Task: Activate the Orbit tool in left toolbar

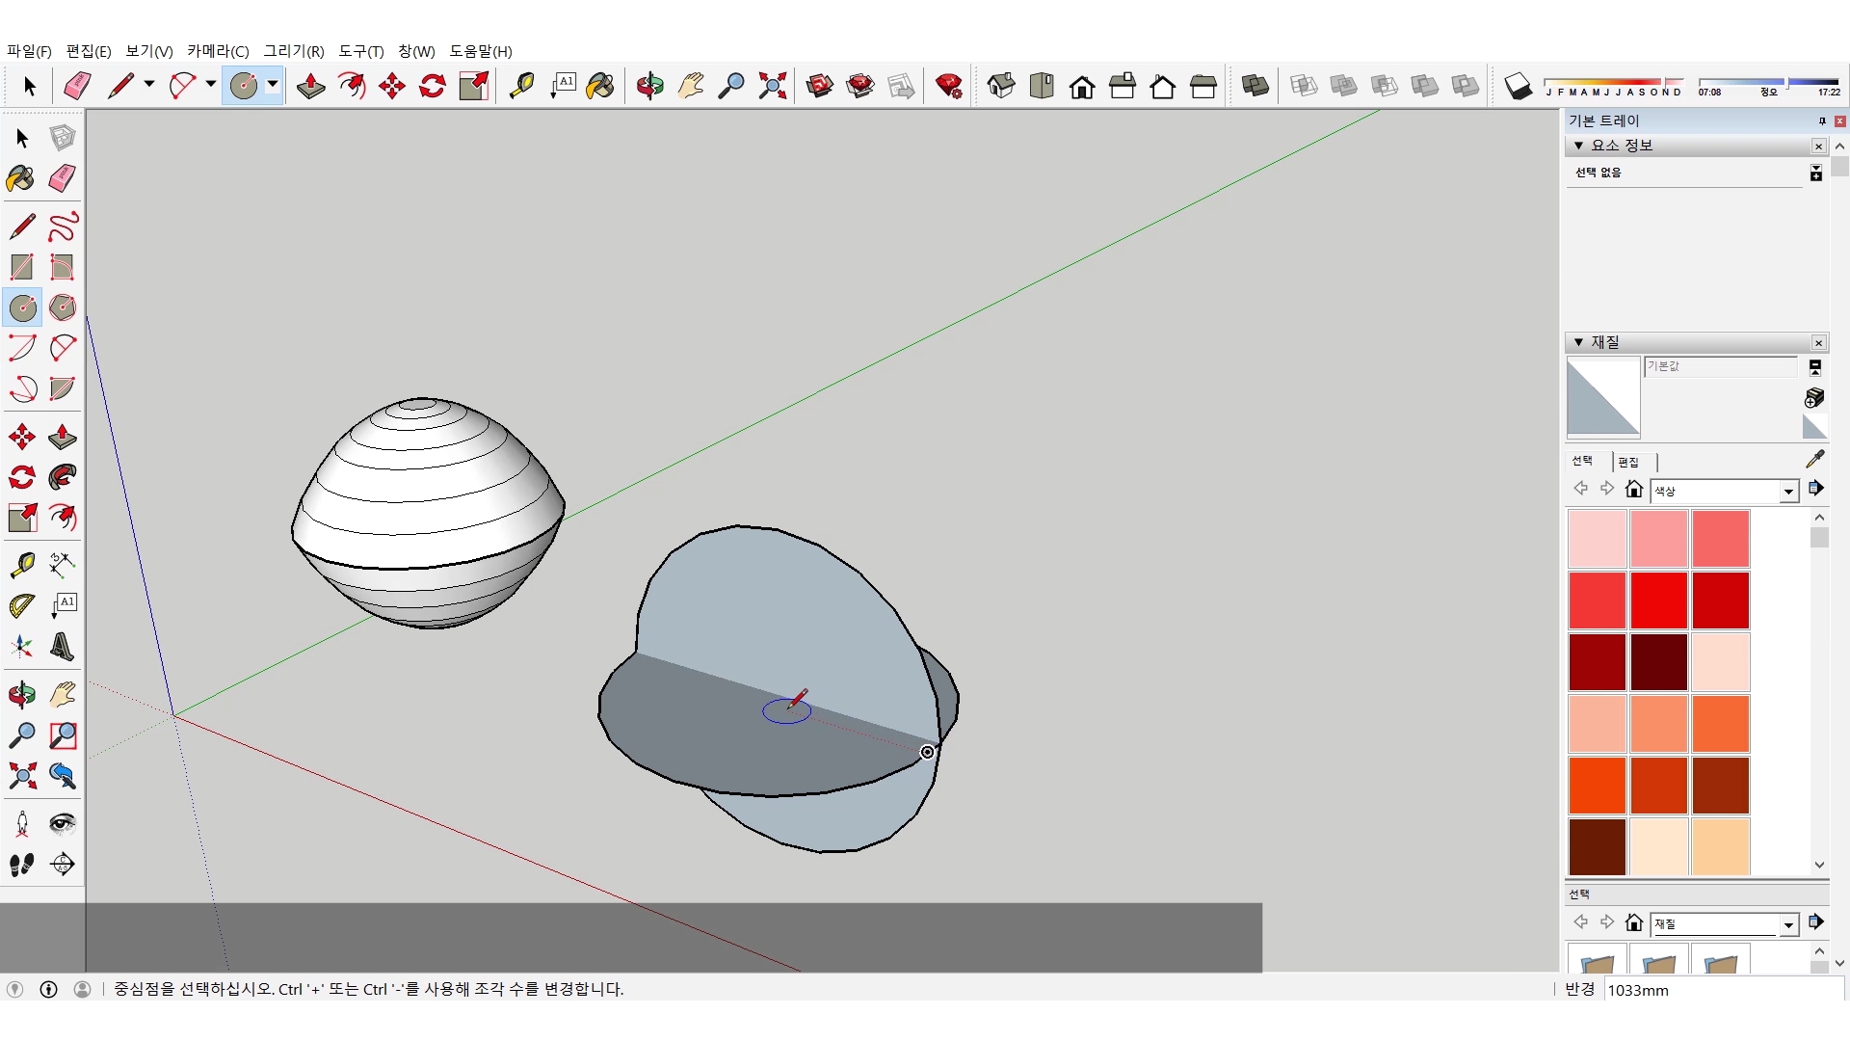Action: (x=22, y=695)
